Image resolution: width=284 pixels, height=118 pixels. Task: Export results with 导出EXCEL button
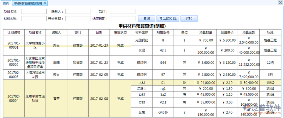point(168,19)
